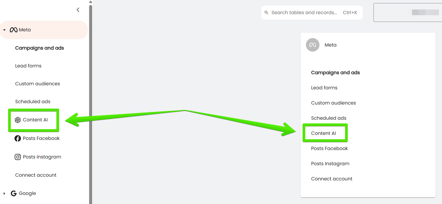Click the round Meta avatar in the card
This screenshot has height=204, width=442.
click(313, 45)
